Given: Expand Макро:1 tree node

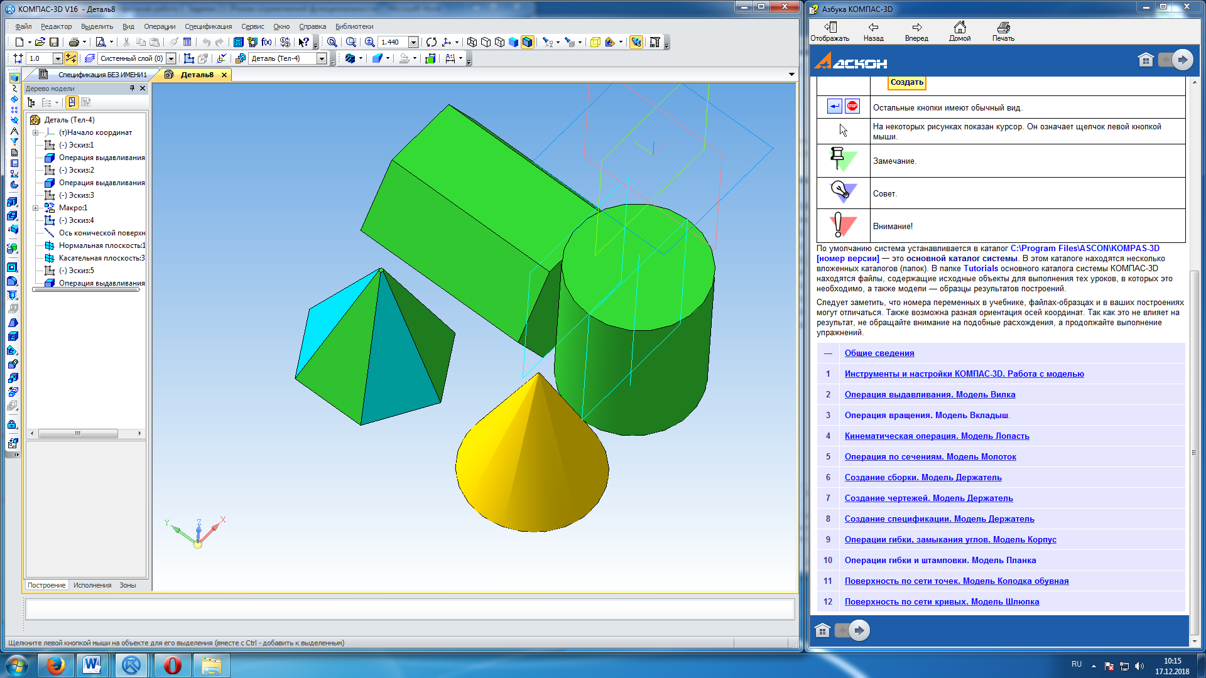Looking at the screenshot, I should coord(35,208).
